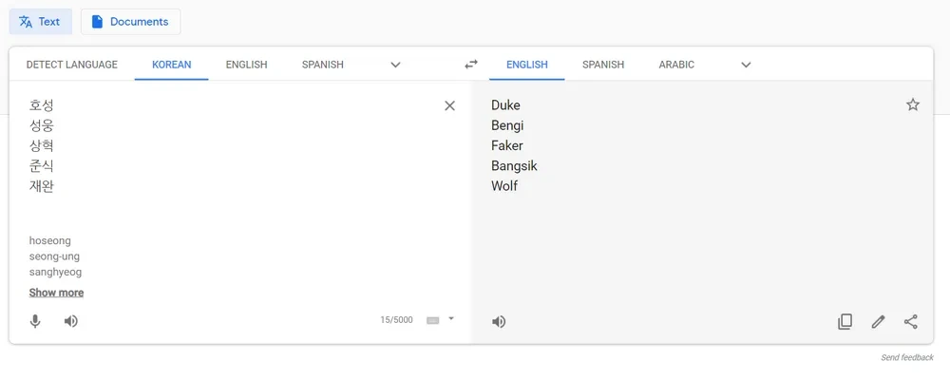Open the Send feedback link
950x380 pixels.
[907, 357]
